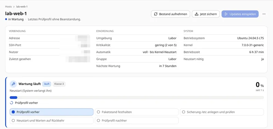Select the Paketstand festhalten step
The image size is (273, 129).
click(137, 112)
